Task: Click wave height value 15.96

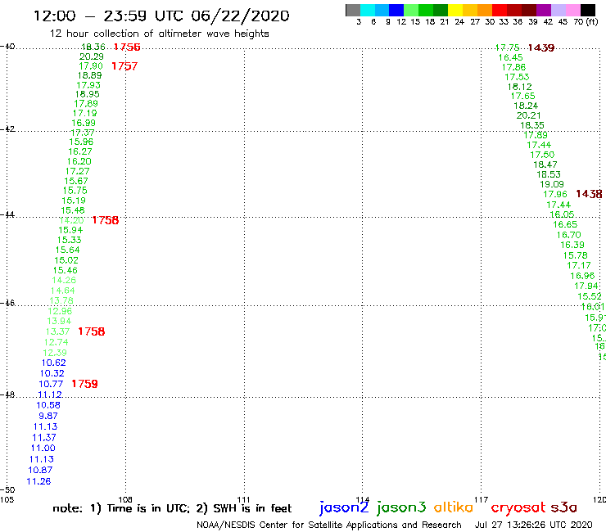Action: tap(81, 142)
